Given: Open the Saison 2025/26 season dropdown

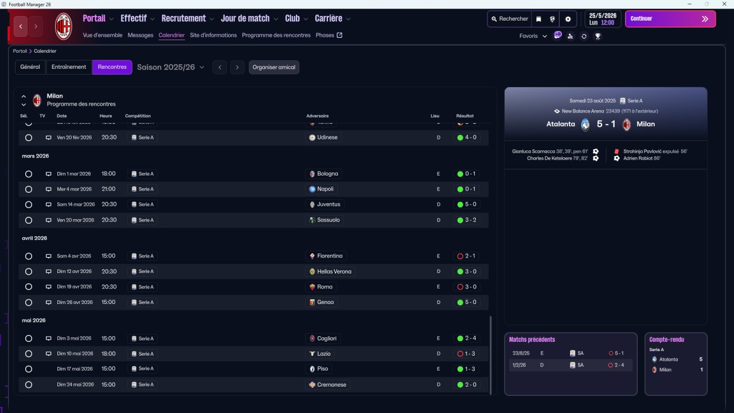Looking at the screenshot, I should [x=171, y=67].
